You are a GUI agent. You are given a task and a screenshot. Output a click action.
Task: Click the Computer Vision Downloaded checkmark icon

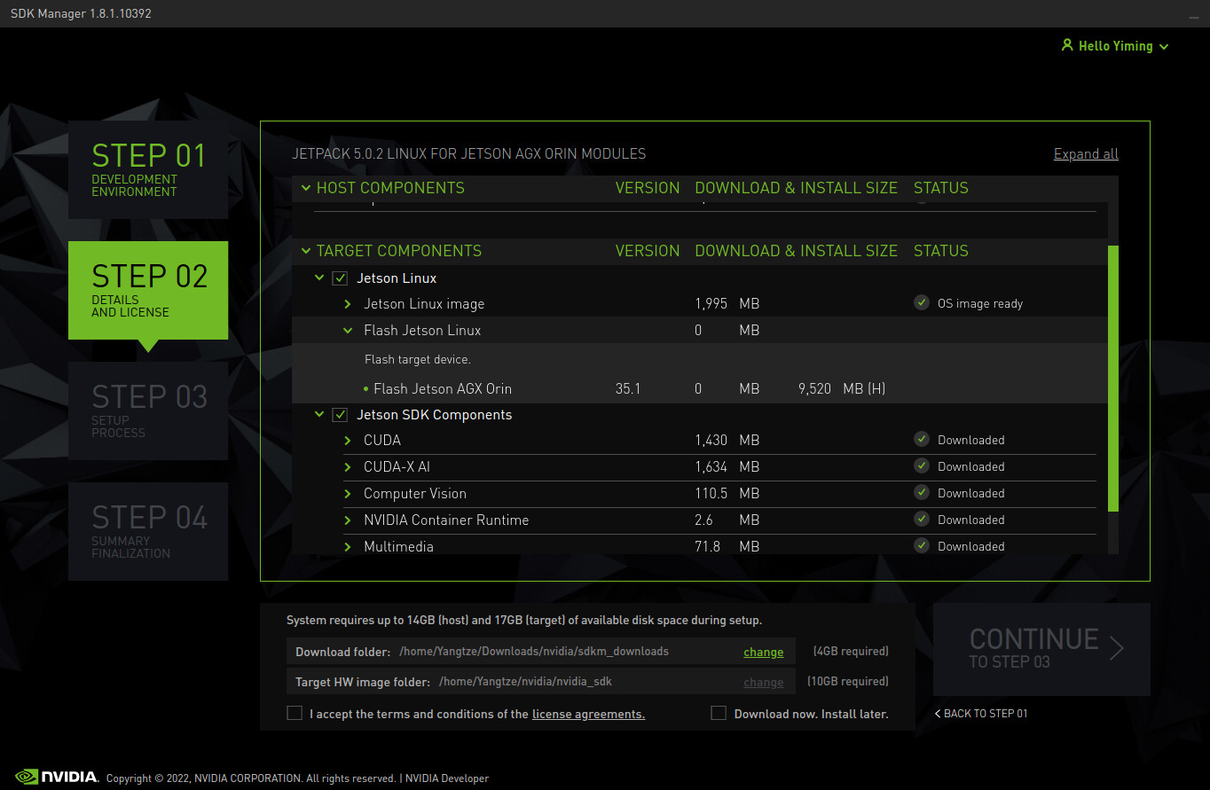pyautogui.click(x=922, y=492)
